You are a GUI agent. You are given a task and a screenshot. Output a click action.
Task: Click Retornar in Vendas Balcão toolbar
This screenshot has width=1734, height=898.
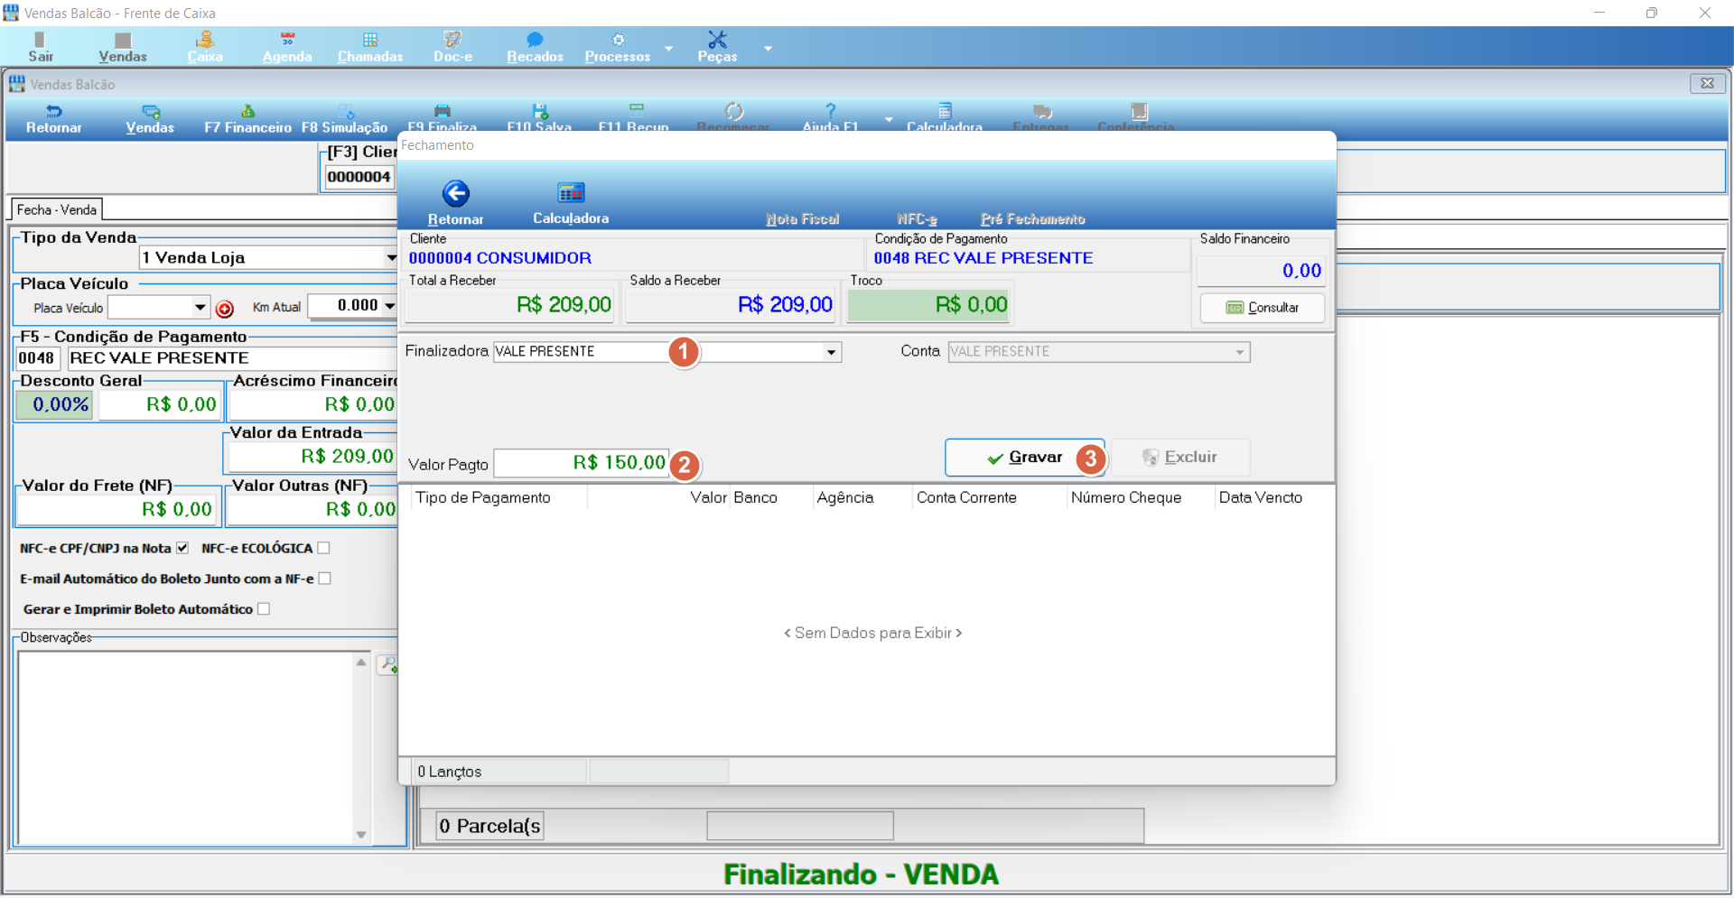click(53, 118)
